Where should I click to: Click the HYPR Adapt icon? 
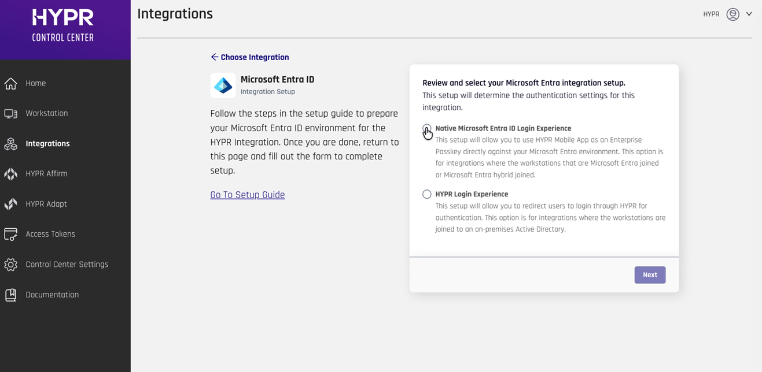point(11,204)
